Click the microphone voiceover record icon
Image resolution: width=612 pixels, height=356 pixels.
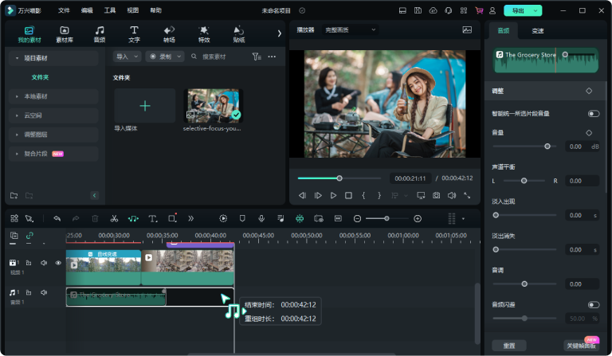click(261, 218)
